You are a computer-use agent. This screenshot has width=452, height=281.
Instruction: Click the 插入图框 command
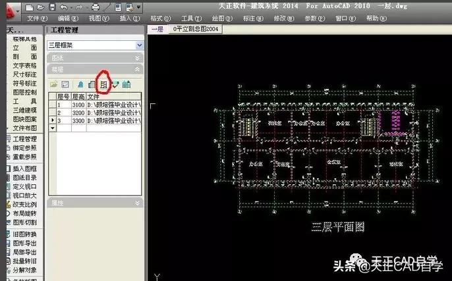click(25, 168)
